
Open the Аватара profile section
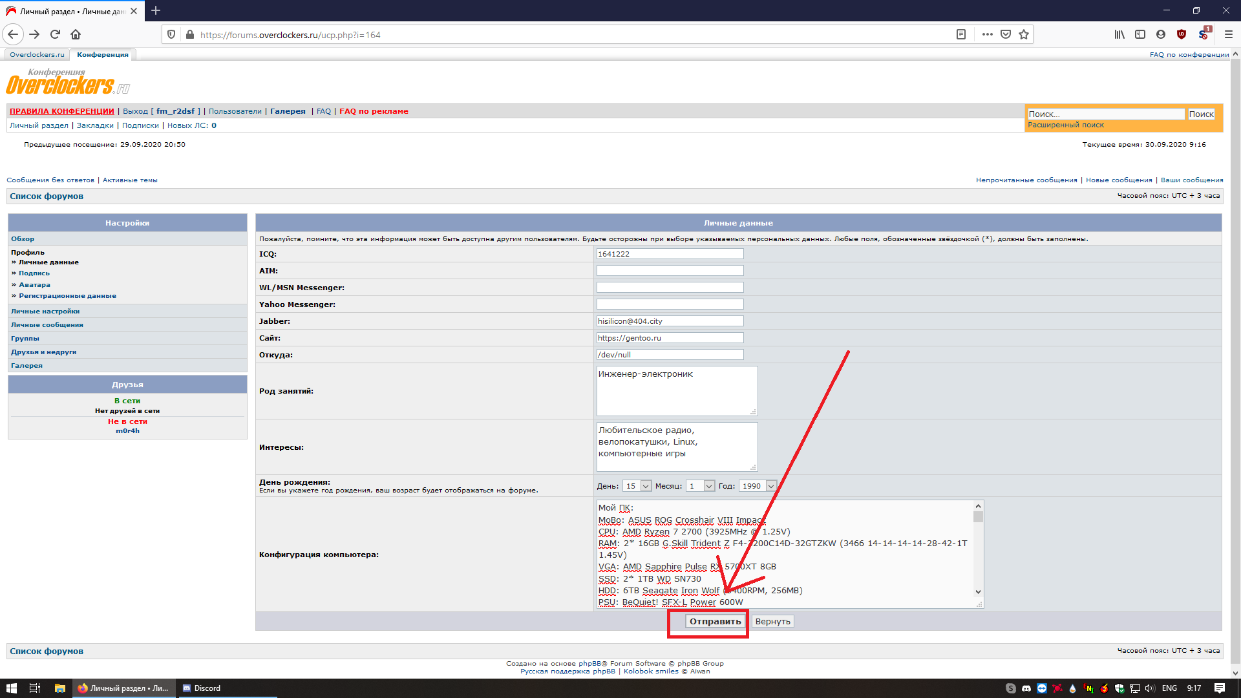tap(34, 285)
